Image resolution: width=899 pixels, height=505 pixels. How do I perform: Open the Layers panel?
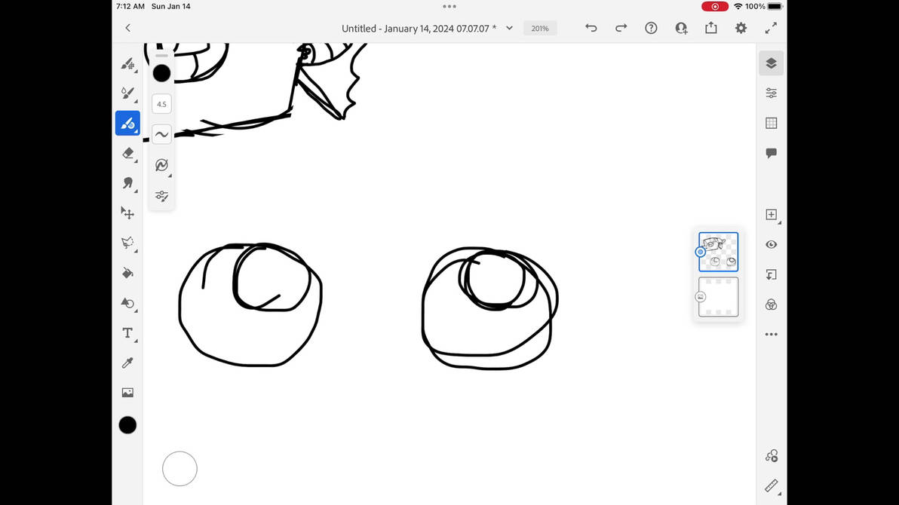(771, 63)
